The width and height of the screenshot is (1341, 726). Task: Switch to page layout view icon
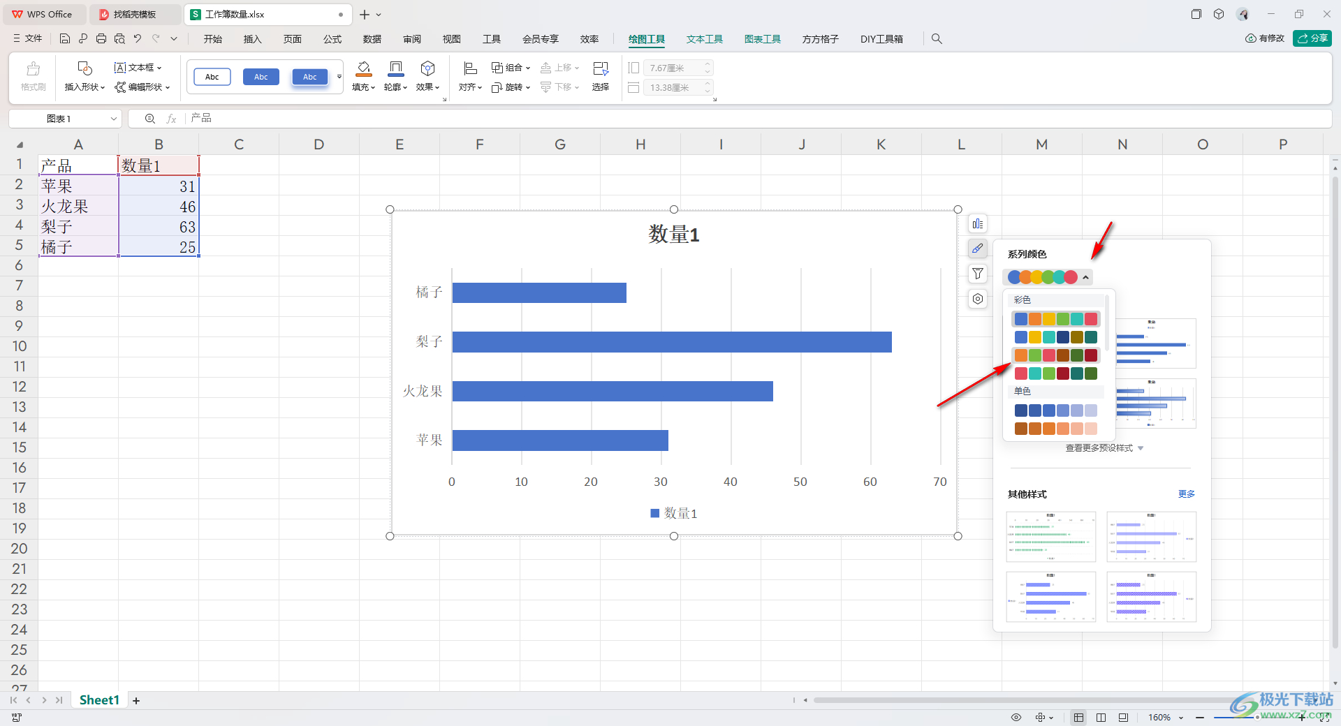tap(1101, 717)
